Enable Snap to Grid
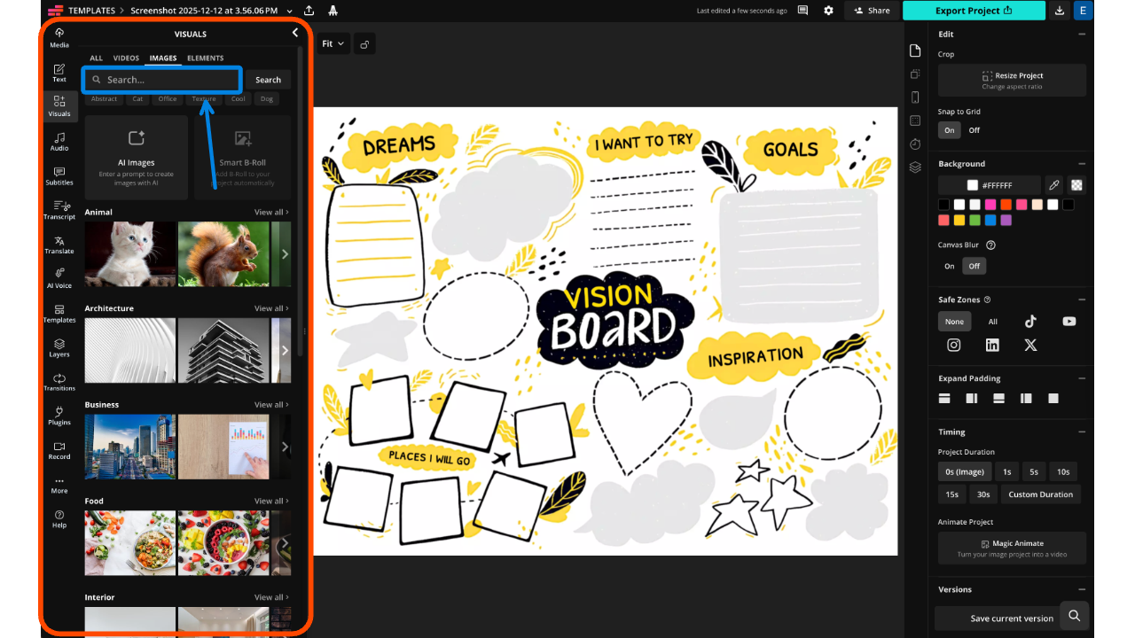Image resolution: width=1135 pixels, height=638 pixels. 949,129
